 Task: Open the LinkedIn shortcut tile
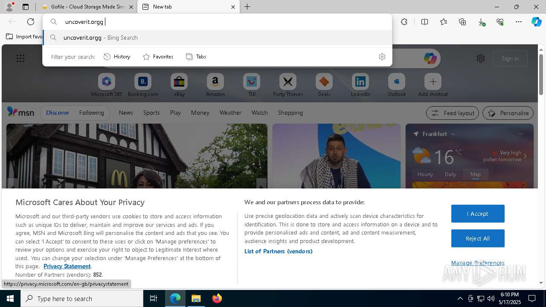click(360, 85)
